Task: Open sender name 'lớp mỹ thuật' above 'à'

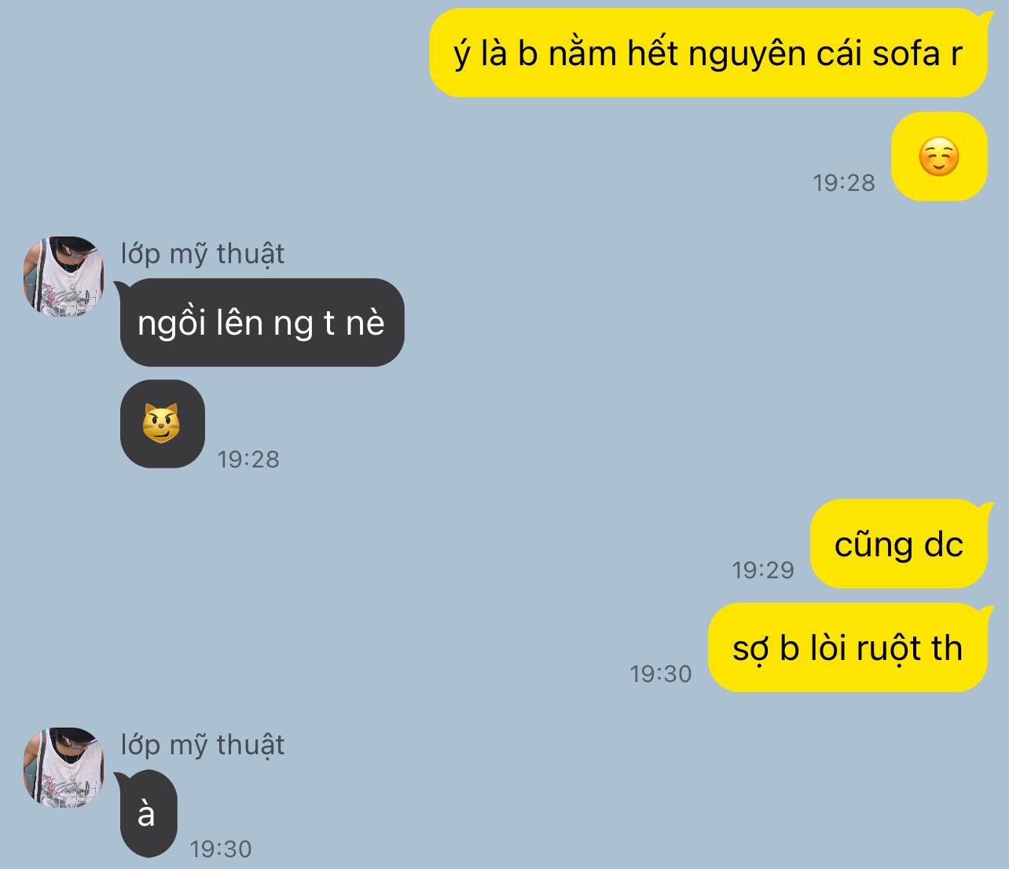Action: [203, 745]
